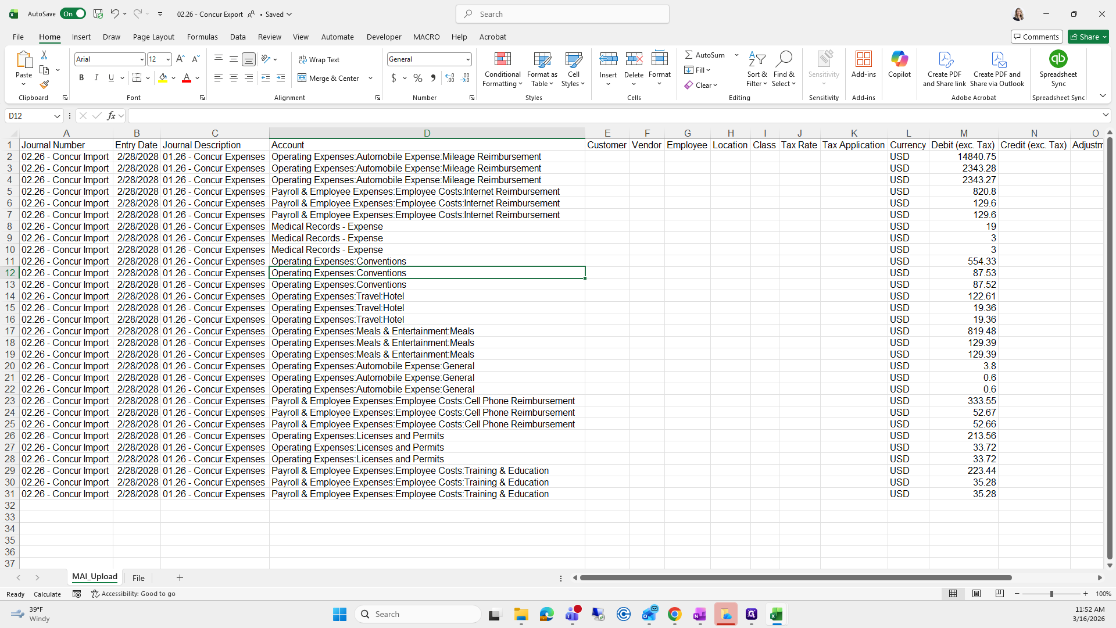
Task: Click the Center align text icon
Action: (234, 78)
